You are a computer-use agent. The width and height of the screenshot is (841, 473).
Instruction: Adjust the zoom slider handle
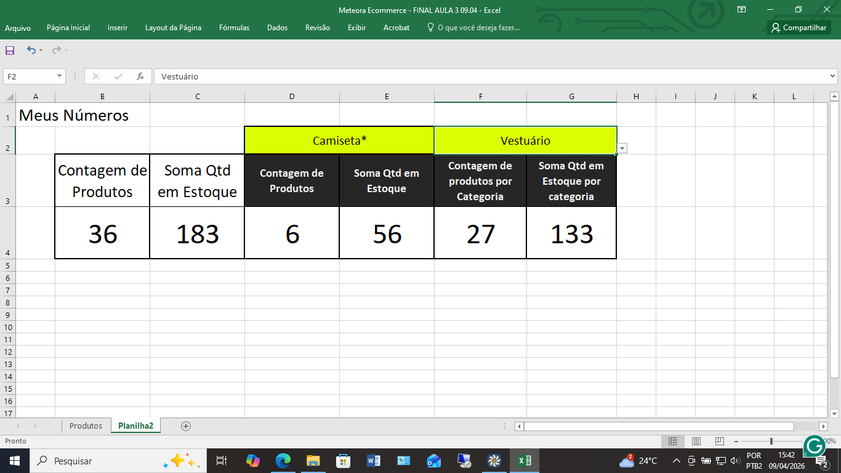pyautogui.click(x=771, y=441)
